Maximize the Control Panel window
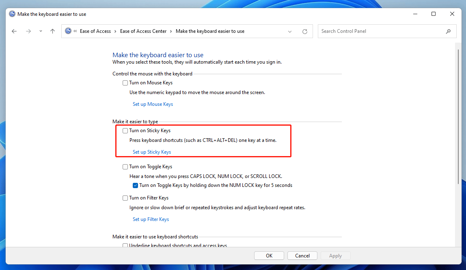This screenshot has width=466, height=270. 434,14
